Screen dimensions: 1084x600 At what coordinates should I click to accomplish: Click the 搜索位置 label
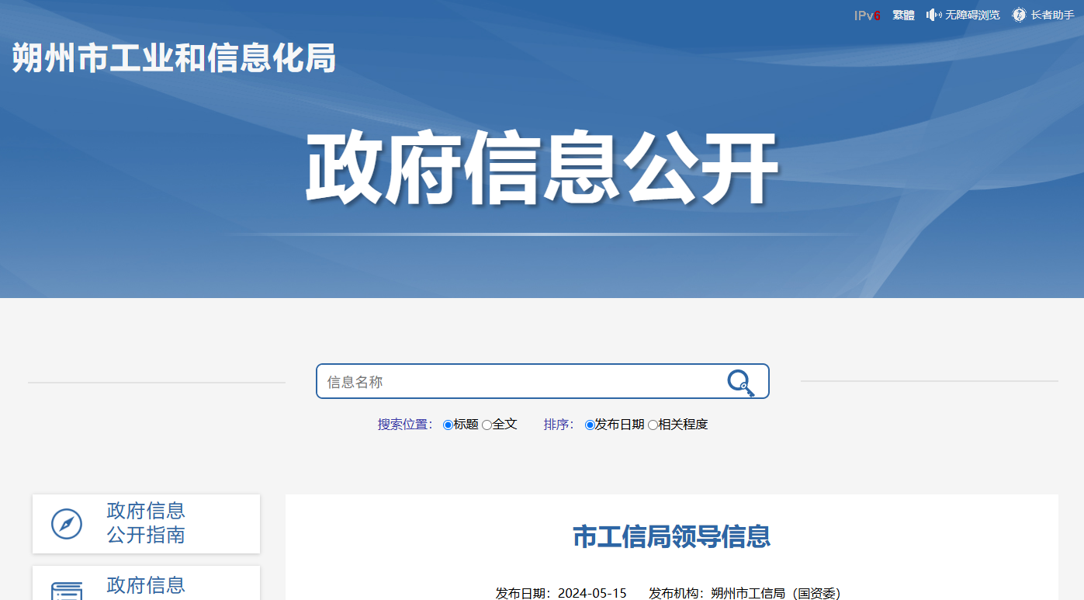[406, 425]
